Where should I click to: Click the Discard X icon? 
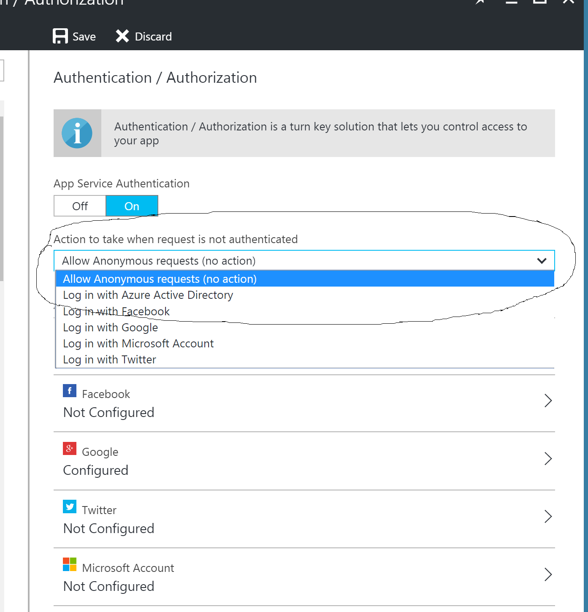click(122, 36)
